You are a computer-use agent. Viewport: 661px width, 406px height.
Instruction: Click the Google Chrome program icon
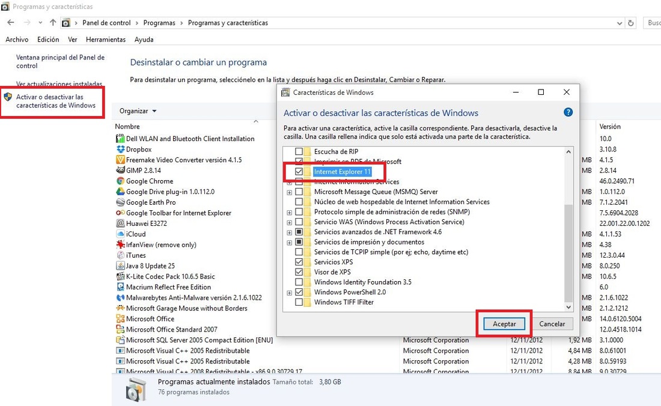click(x=120, y=181)
